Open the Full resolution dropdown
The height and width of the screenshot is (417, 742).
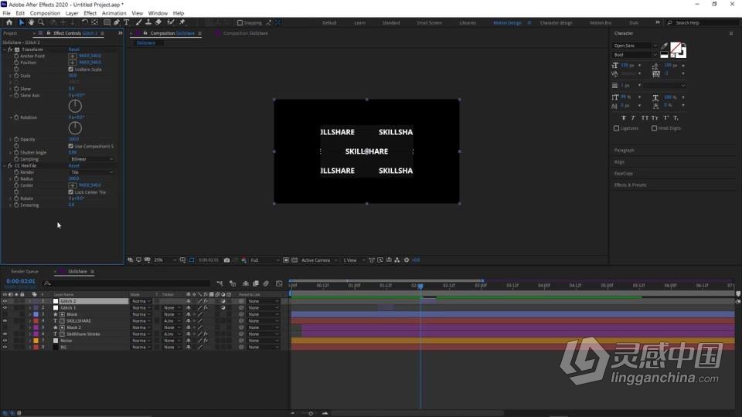pyautogui.click(x=264, y=260)
